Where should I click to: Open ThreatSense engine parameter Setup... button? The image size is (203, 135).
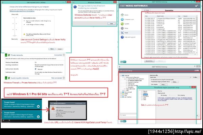point(175,82)
